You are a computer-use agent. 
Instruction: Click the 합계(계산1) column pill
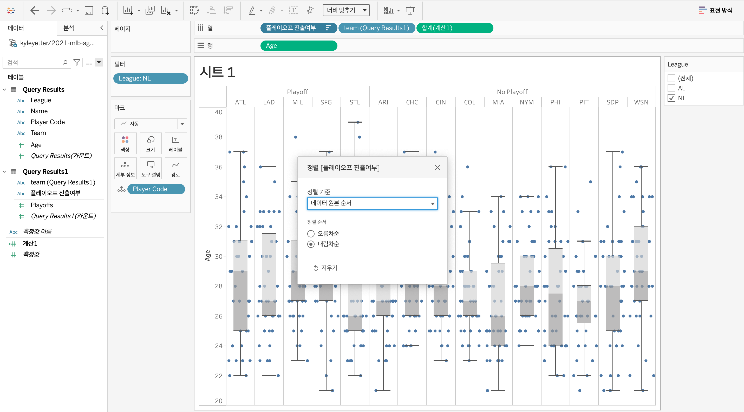coord(455,28)
